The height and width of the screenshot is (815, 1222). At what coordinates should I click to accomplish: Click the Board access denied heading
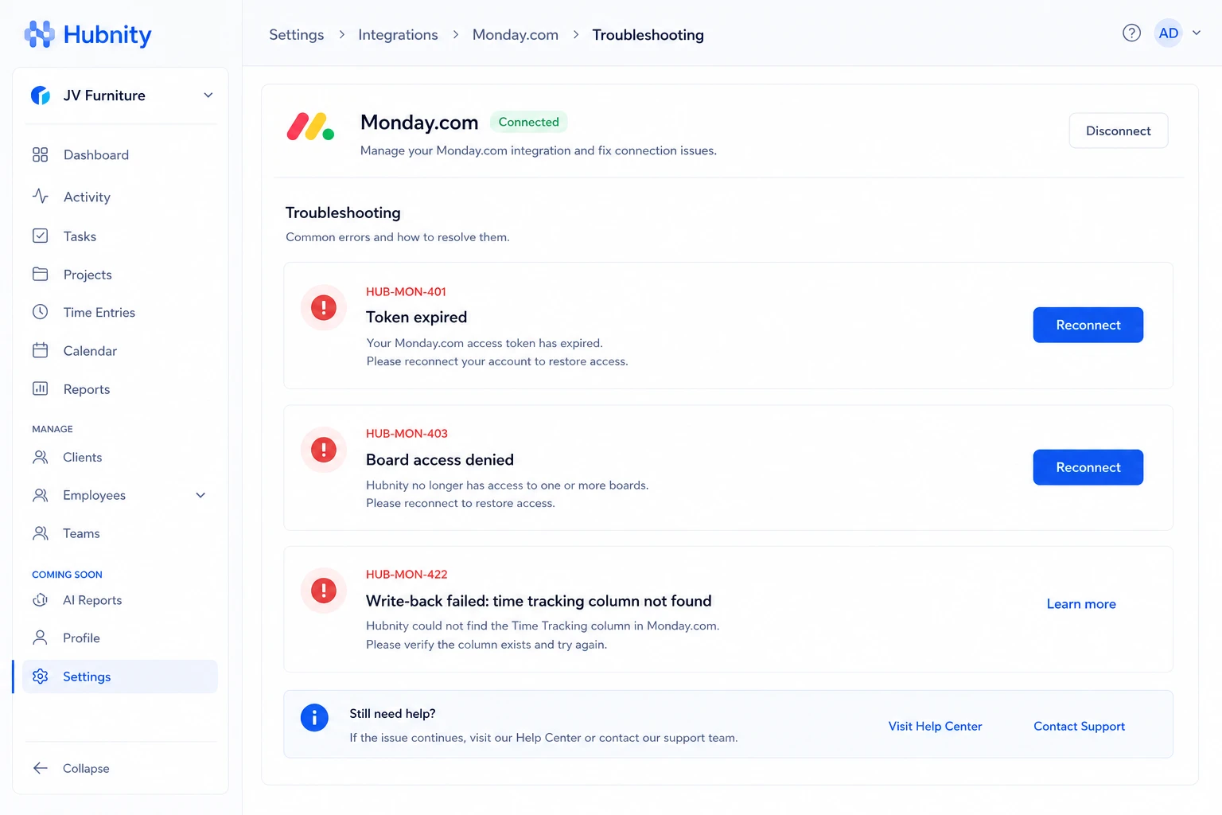(440, 459)
